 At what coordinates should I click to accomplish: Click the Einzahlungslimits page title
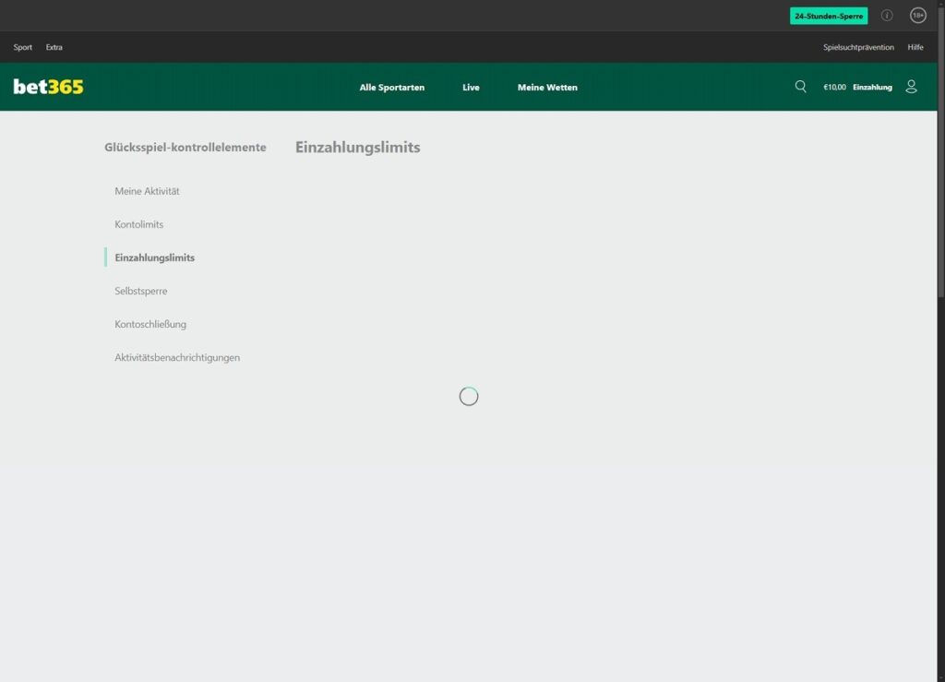357,147
